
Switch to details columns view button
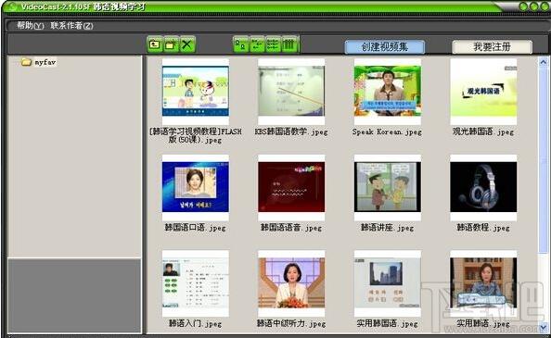click(289, 44)
